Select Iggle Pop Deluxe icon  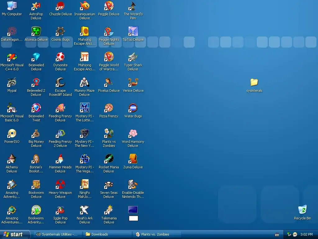pos(61,210)
